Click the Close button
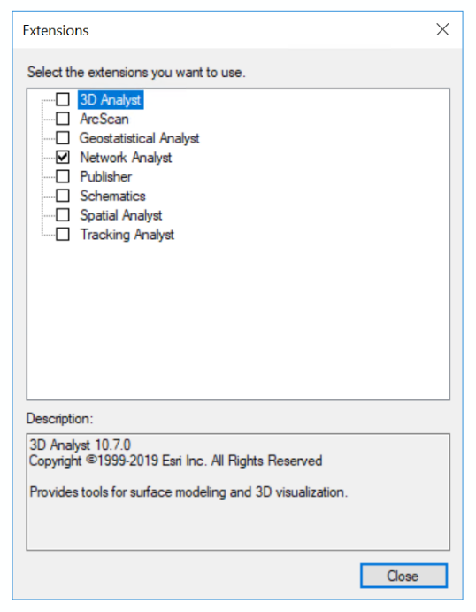 (403, 576)
